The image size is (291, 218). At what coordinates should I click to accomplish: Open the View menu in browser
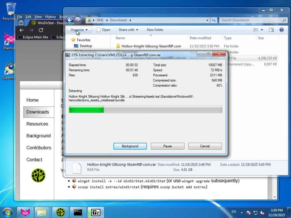[38, 17]
